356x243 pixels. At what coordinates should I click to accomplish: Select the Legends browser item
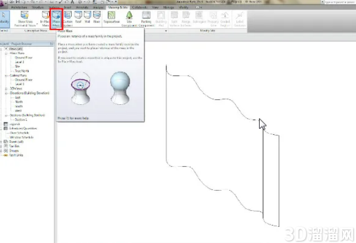pyautogui.click(x=14, y=124)
